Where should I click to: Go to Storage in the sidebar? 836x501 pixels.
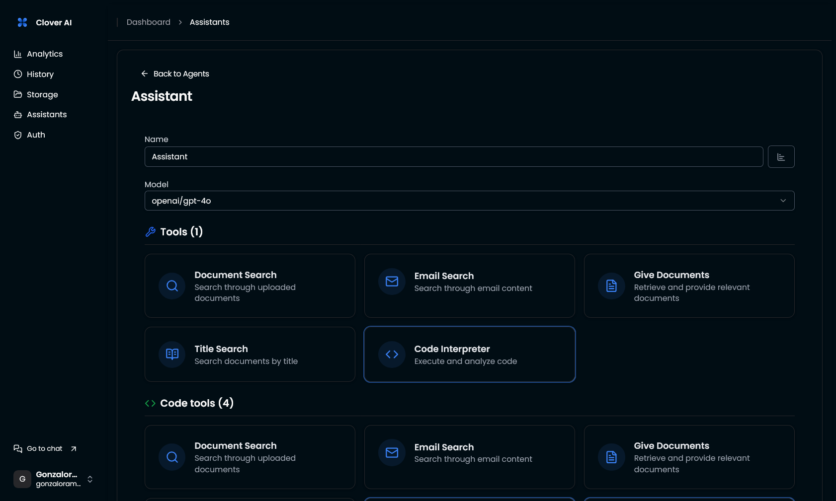(36, 94)
